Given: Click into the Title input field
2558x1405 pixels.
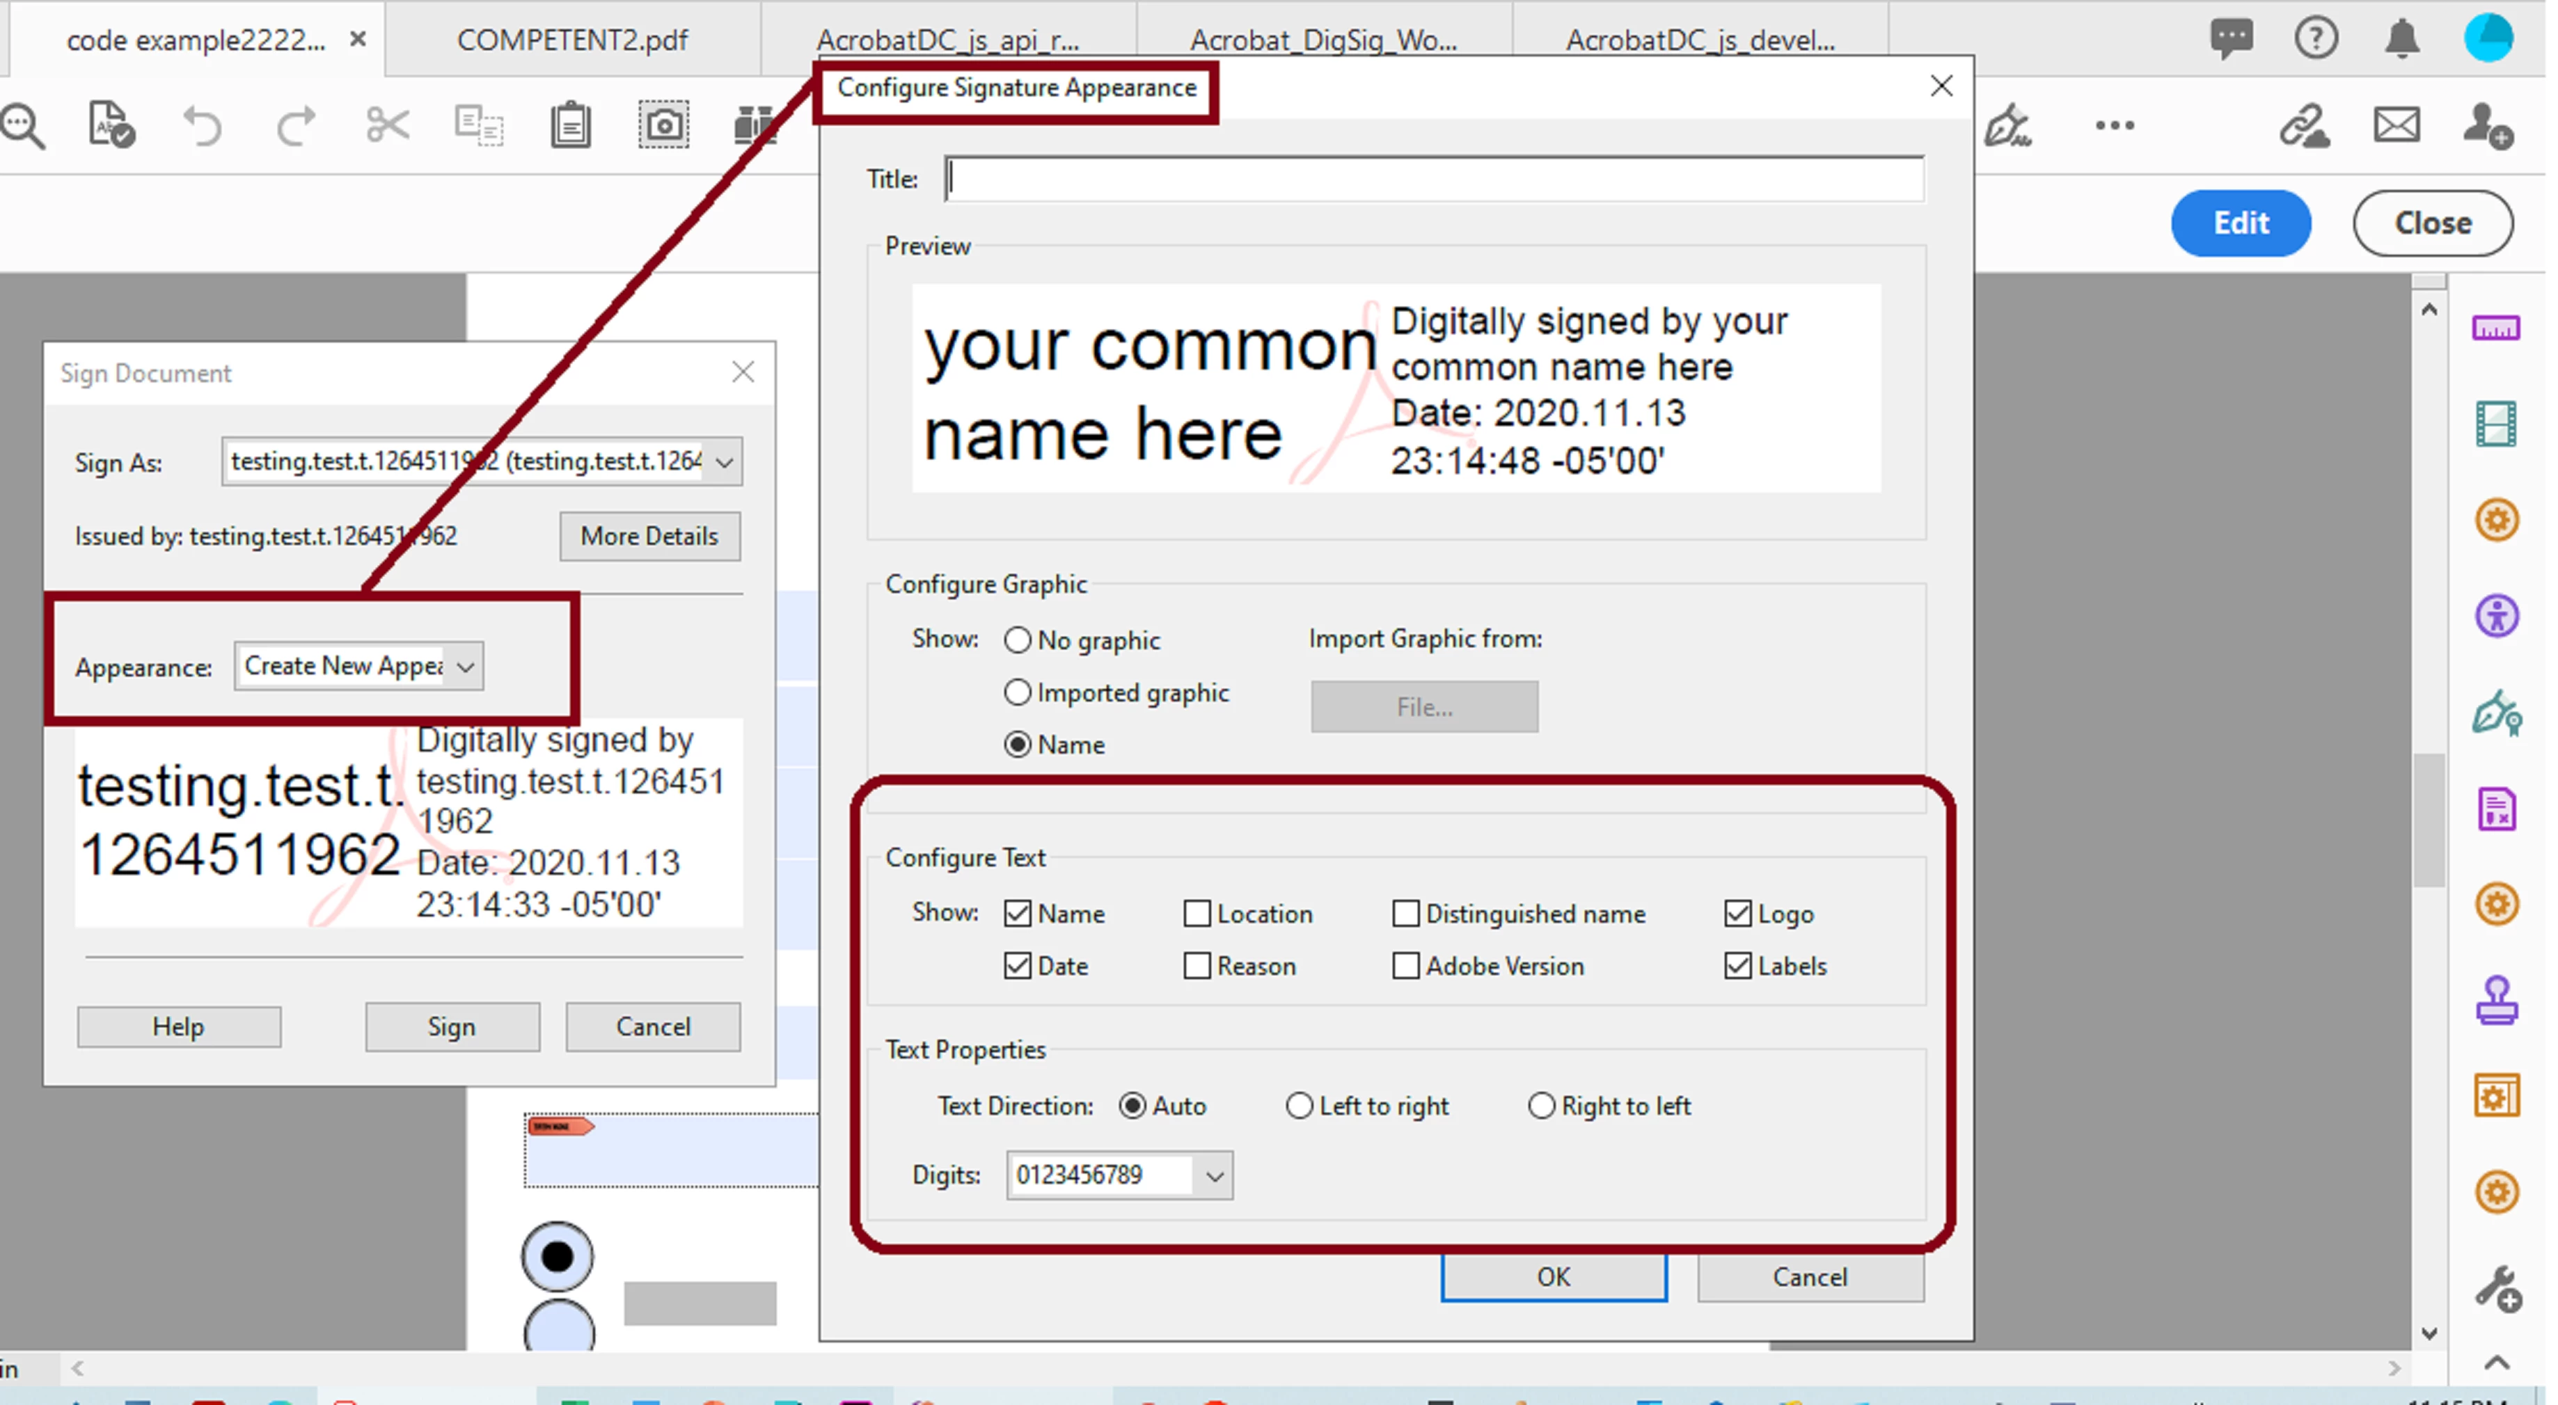Looking at the screenshot, I should 1433,179.
